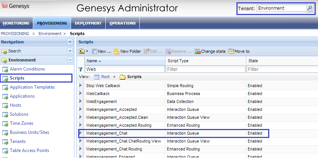The image size is (318, 158).
Task: Click the Tenants navigation icon
Action: [5, 142]
